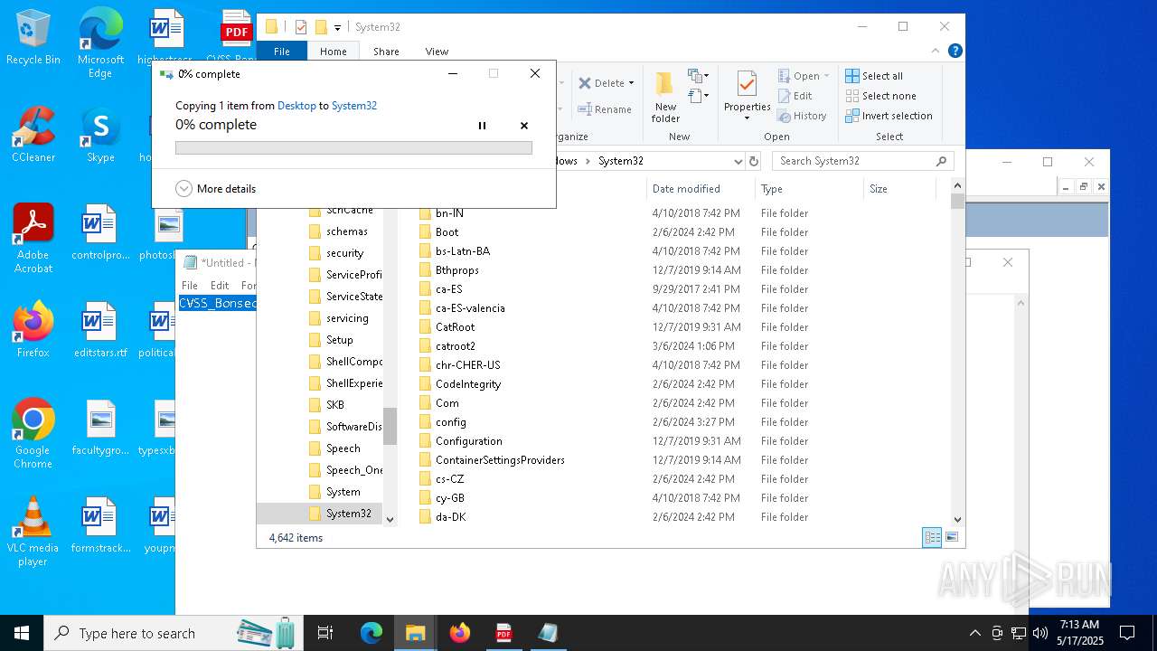Open Explorer Help icon
The width and height of the screenshot is (1157, 651).
(955, 52)
